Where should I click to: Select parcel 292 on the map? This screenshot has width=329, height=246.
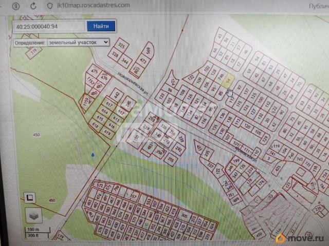click(178, 149)
